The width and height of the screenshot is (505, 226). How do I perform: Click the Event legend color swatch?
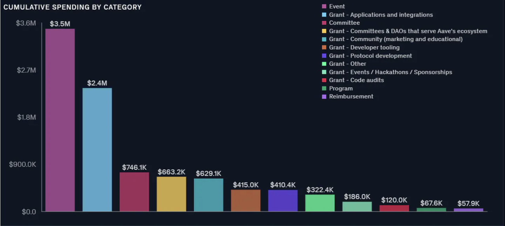pos(324,6)
